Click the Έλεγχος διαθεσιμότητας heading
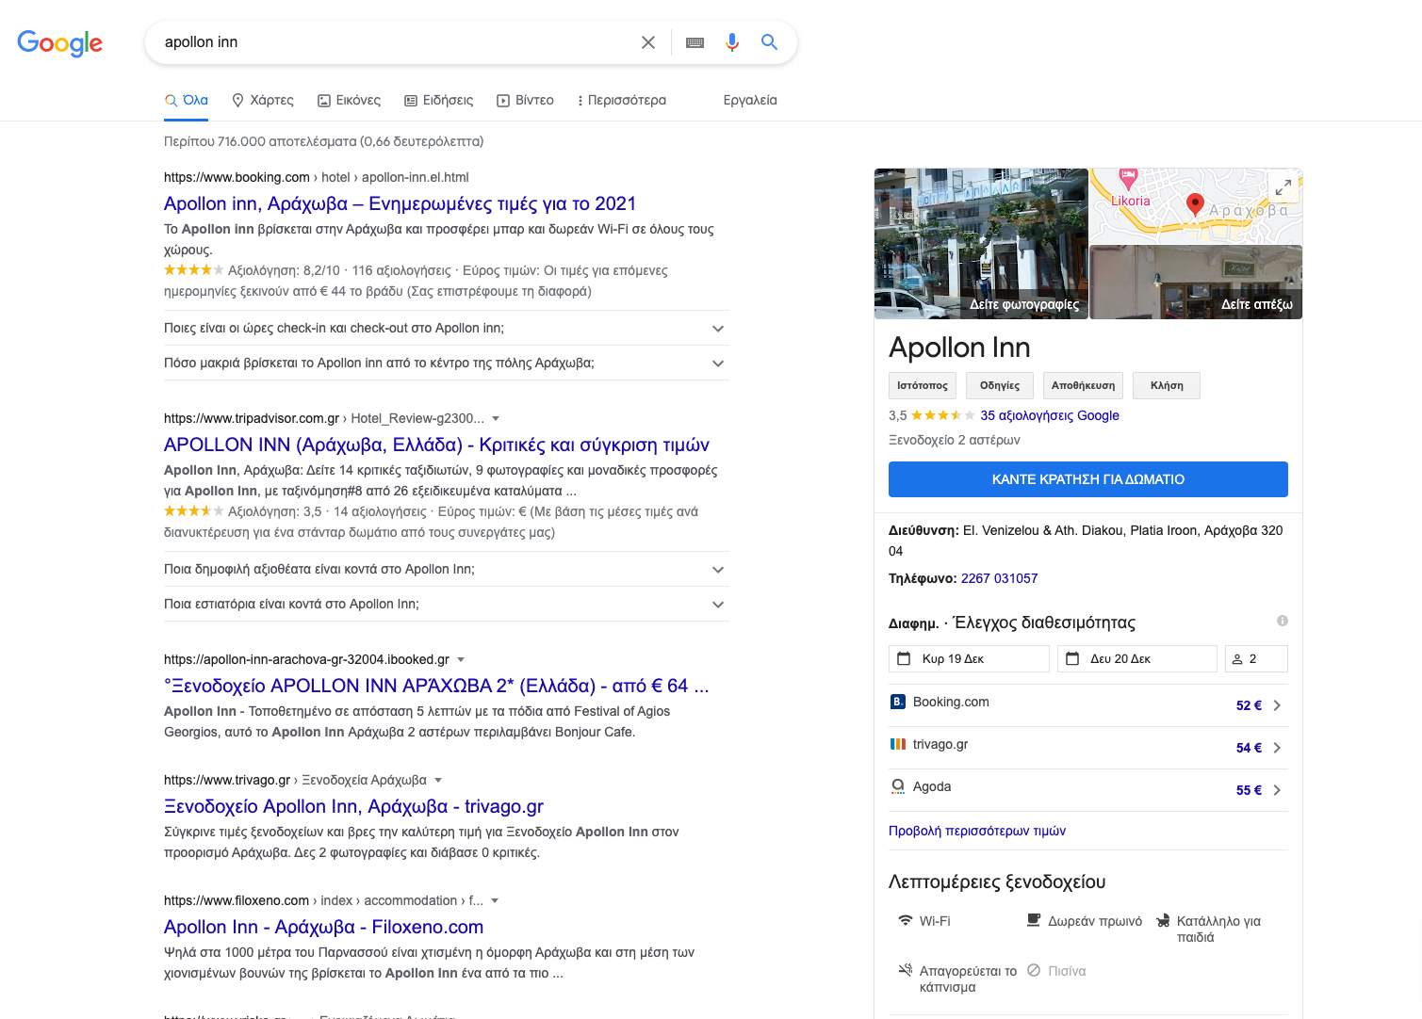The height and width of the screenshot is (1019, 1422). point(1045,623)
